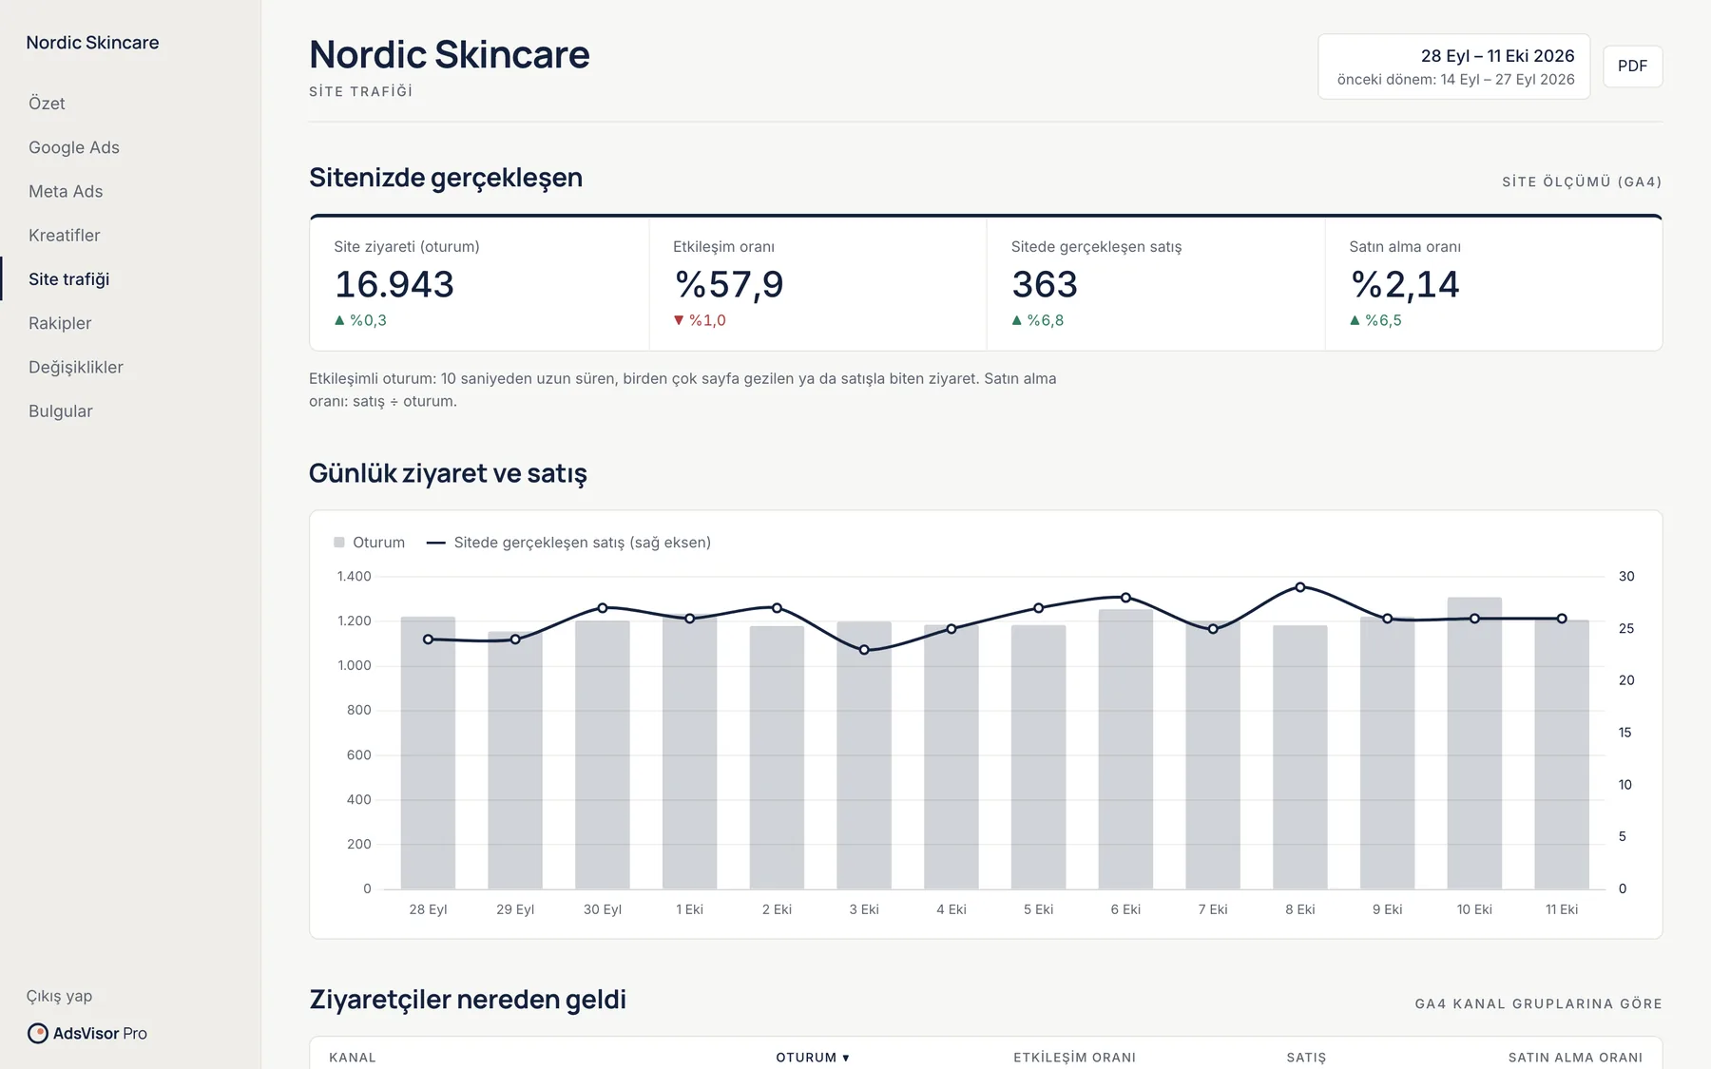
Task: Sort table by OTURUM column
Action: [813, 1058]
